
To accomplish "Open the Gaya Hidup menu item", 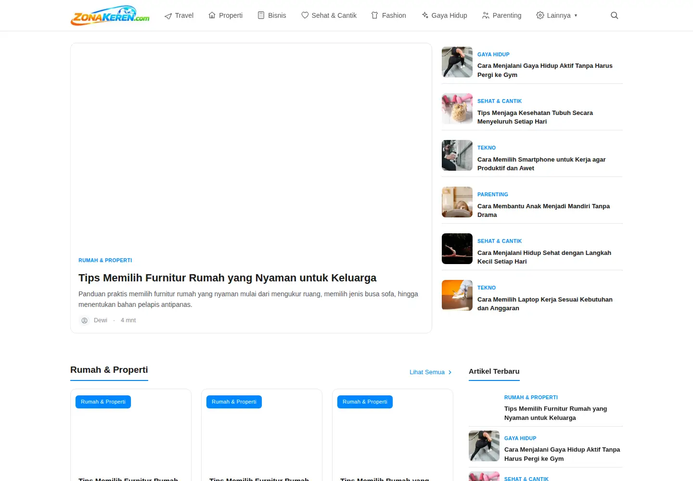I will [x=444, y=15].
